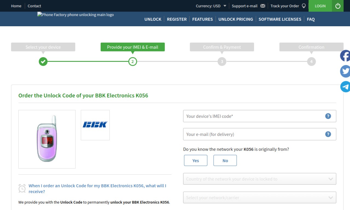Click the envelope icon next to Support e-mail

click(x=263, y=6)
